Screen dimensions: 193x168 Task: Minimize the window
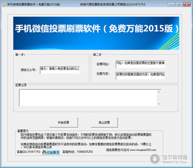click(171, 5)
